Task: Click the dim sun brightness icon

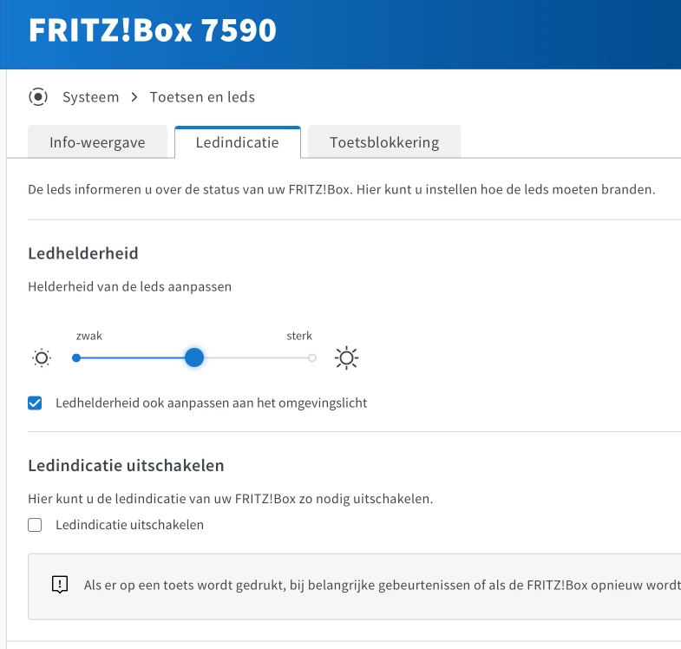Action: [x=42, y=358]
